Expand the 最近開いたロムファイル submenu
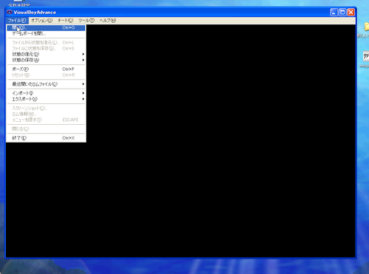This screenshot has height=274, width=369. tap(46, 84)
